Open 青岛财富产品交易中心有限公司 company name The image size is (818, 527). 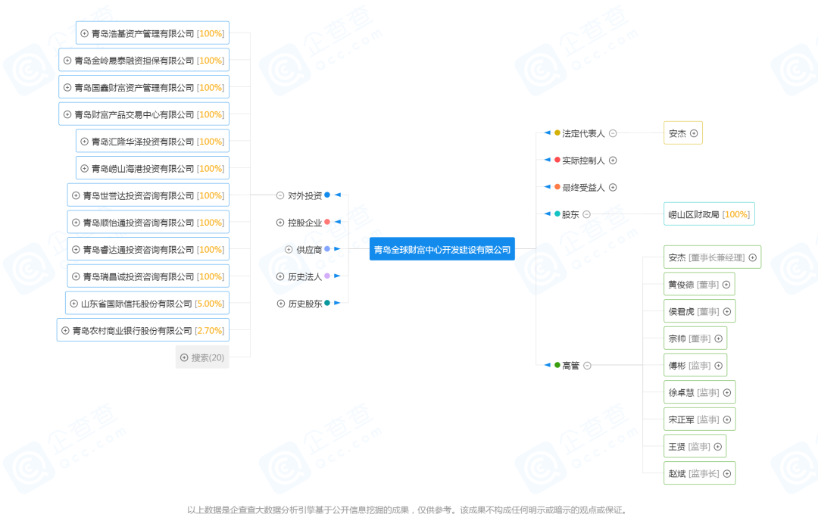(134, 115)
